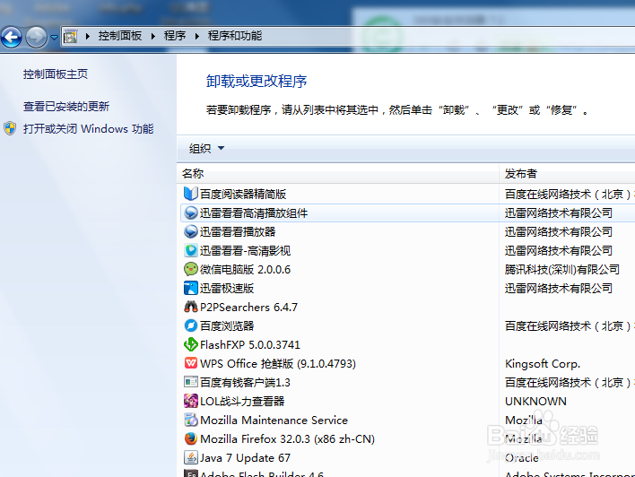Open 控制面板主页 link
Screen dimensions: 635x477
coord(56,74)
